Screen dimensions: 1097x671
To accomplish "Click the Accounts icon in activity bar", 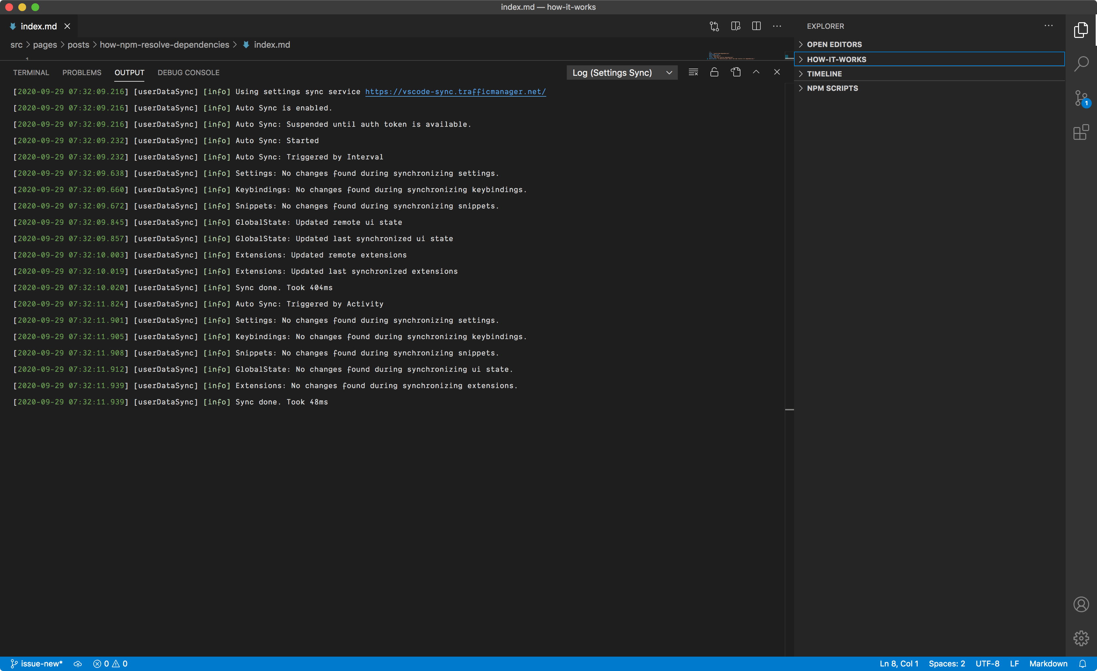I will (x=1081, y=605).
